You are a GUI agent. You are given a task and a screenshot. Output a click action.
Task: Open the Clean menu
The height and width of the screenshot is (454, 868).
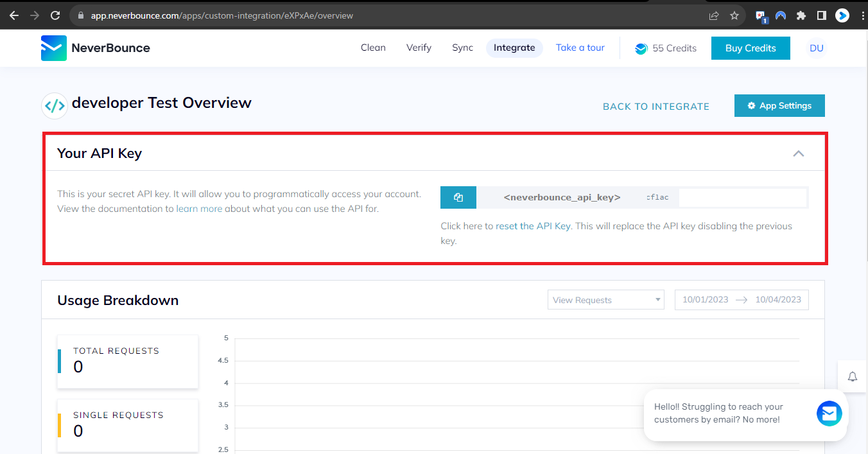(x=373, y=48)
